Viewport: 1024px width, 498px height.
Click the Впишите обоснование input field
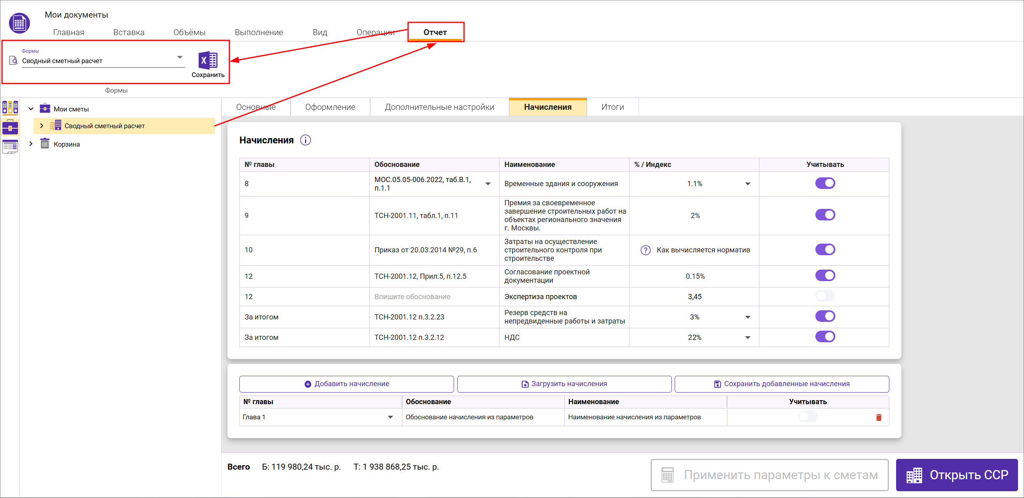pos(434,297)
